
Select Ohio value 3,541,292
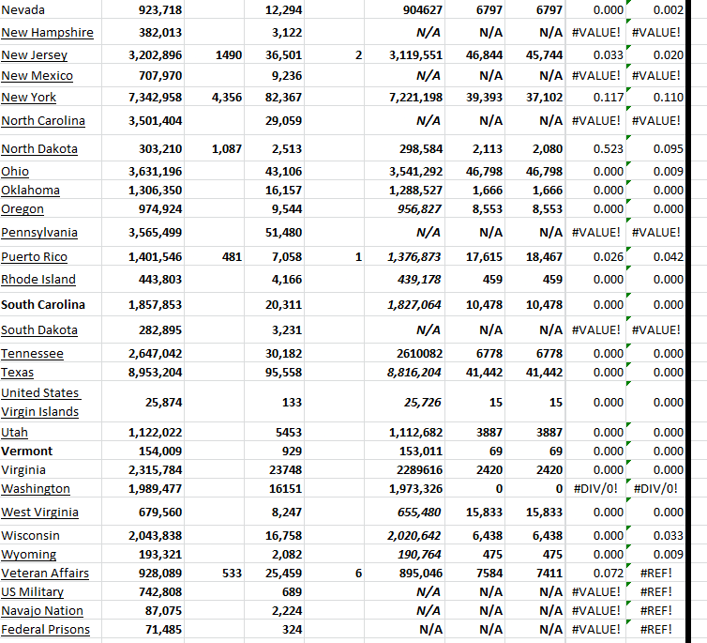[x=404, y=172]
